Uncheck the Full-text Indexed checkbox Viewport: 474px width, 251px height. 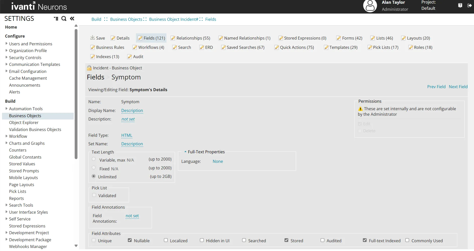(x=365, y=240)
